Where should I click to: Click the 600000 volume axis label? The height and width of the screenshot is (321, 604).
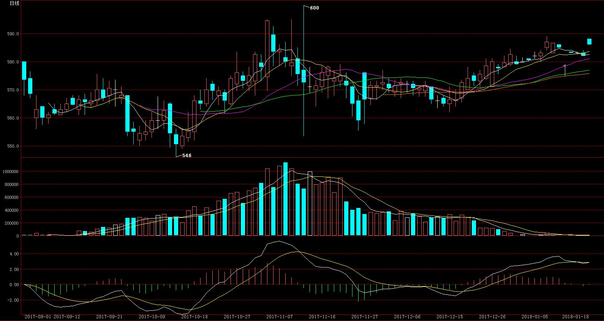pyautogui.click(x=12, y=197)
